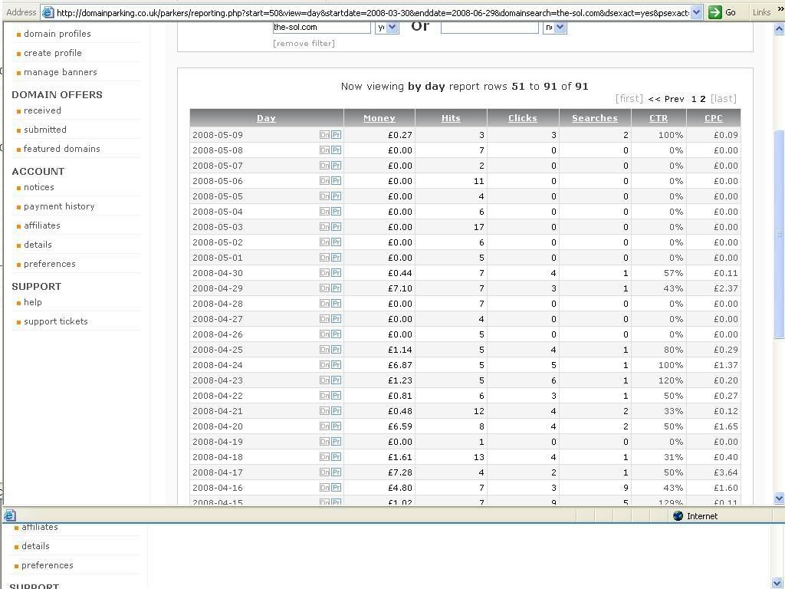This screenshot has height=589, width=785.
Task: Click the Pr icon for 2008-04-29
Action: pos(336,288)
